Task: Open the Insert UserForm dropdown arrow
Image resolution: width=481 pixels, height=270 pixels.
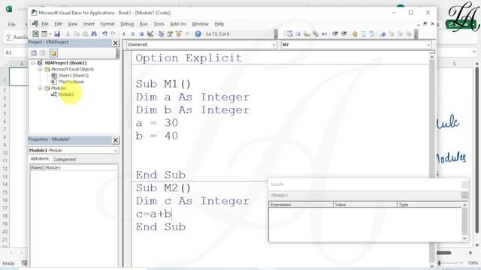Action: click(50, 34)
